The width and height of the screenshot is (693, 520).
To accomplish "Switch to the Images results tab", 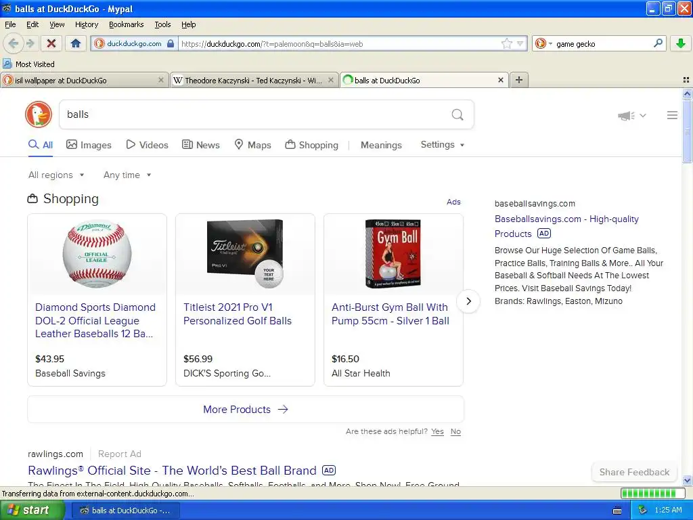I will [89, 145].
